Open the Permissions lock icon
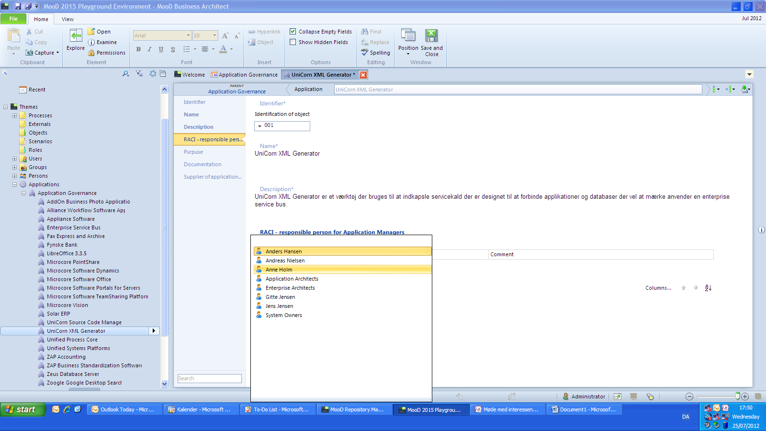Viewport: 766px width, 431px height. [91, 53]
